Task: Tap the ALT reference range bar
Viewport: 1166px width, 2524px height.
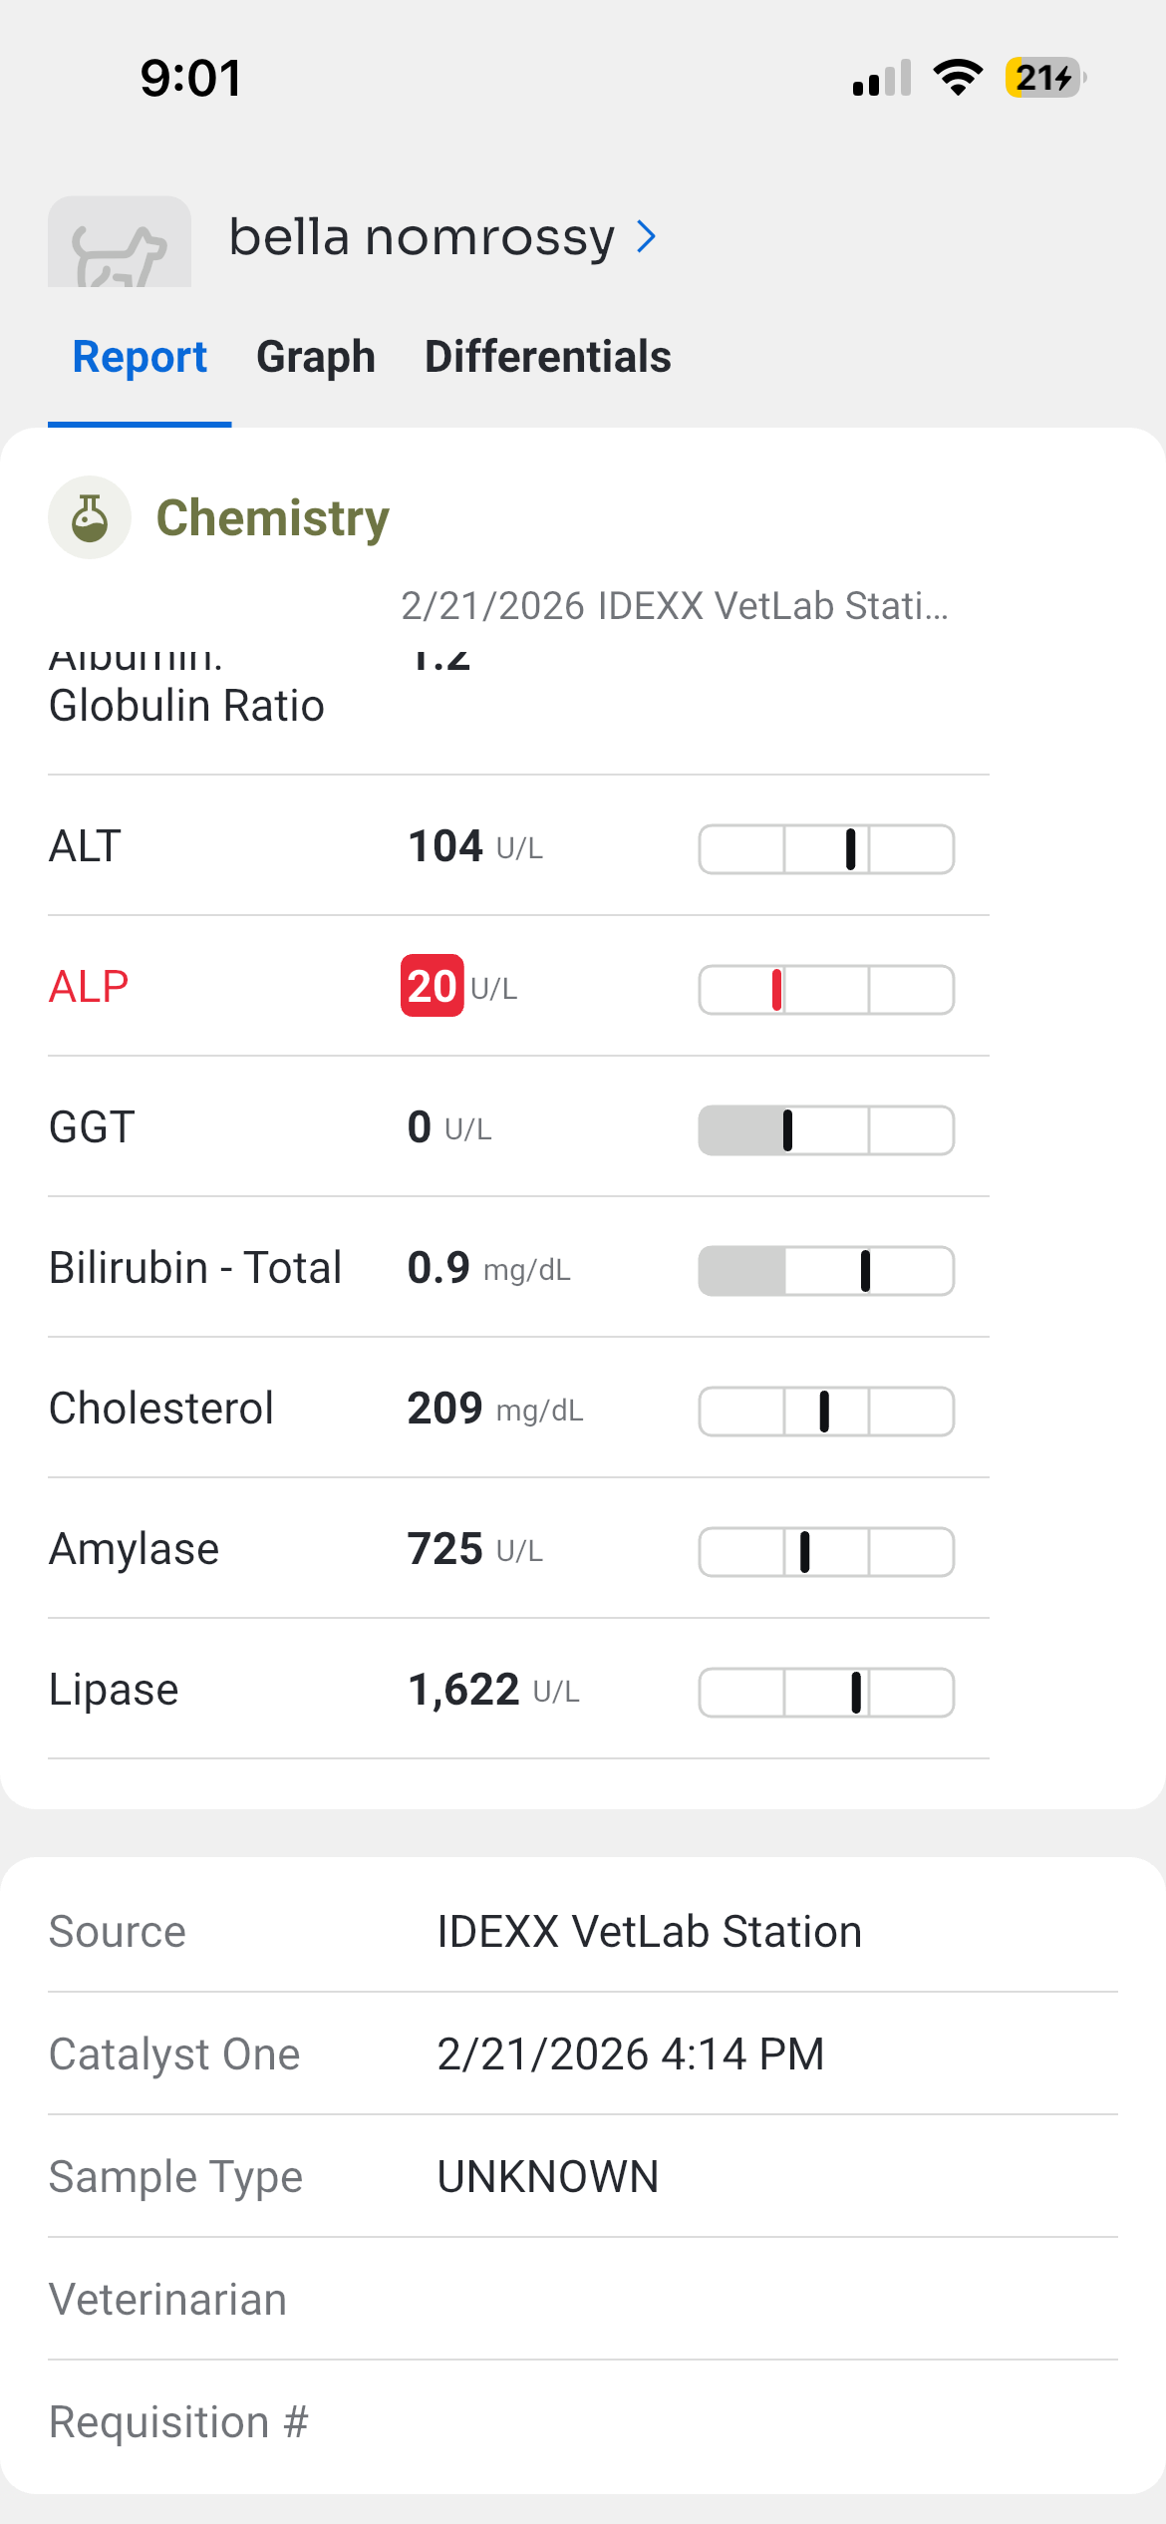Action: [x=826, y=849]
